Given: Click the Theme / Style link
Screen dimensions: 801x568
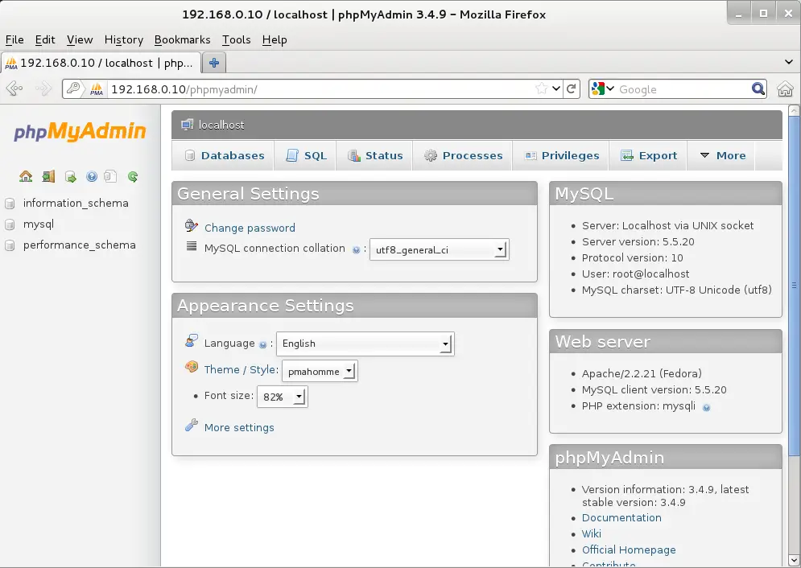Looking at the screenshot, I should click(241, 369).
